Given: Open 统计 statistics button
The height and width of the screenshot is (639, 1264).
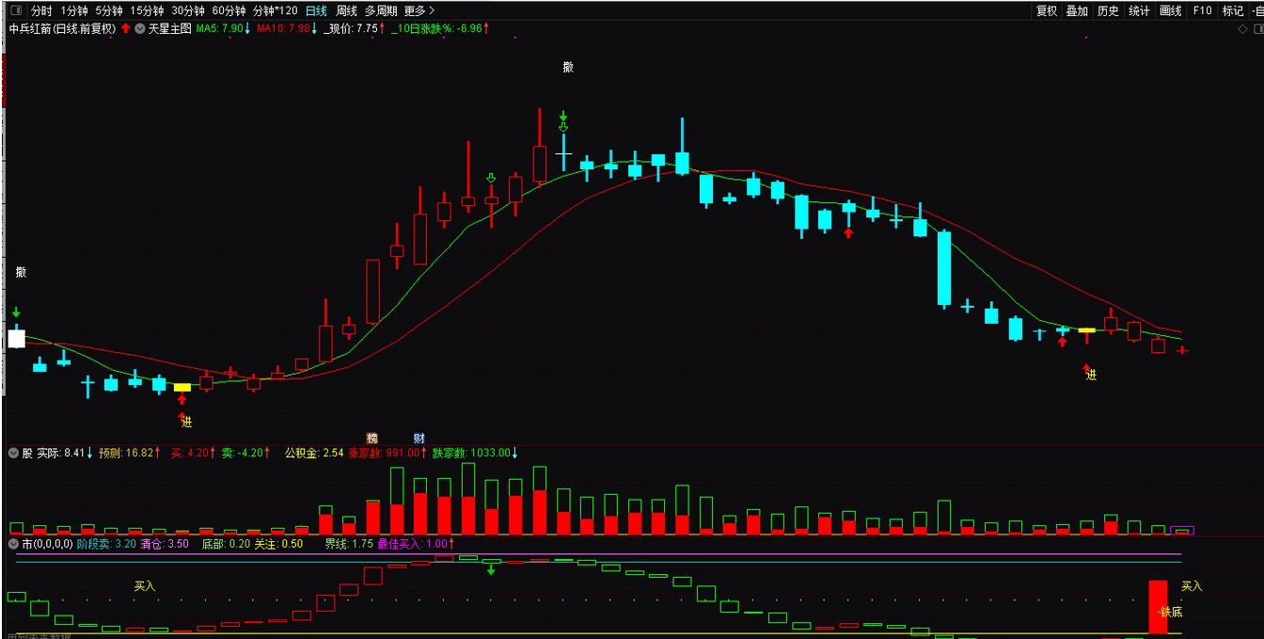Looking at the screenshot, I should 1139,11.
